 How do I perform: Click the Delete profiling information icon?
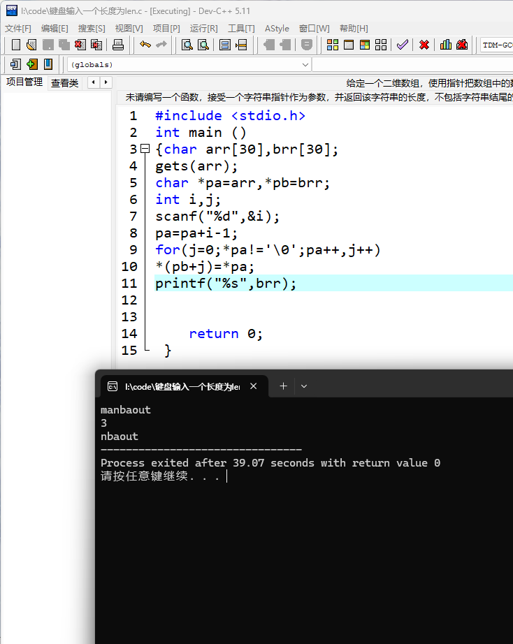(x=462, y=45)
